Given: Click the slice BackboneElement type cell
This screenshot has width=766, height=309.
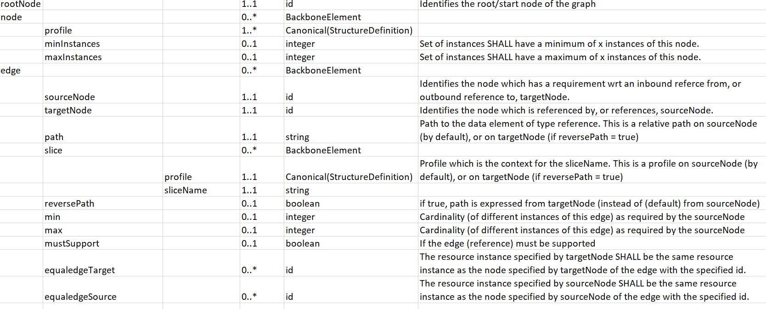Looking at the screenshot, I should click(351, 150).
